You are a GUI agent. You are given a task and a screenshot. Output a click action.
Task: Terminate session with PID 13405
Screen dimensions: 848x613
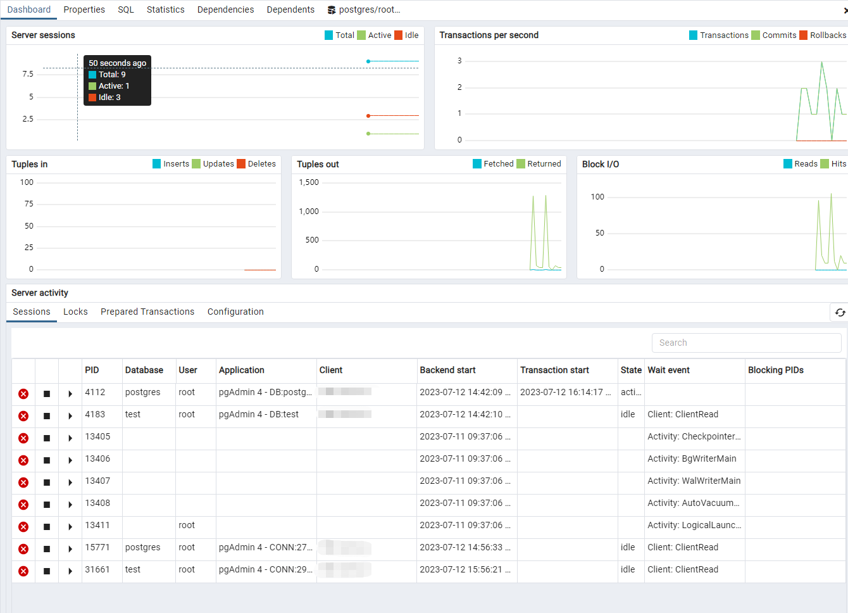[x=23, y=438]
